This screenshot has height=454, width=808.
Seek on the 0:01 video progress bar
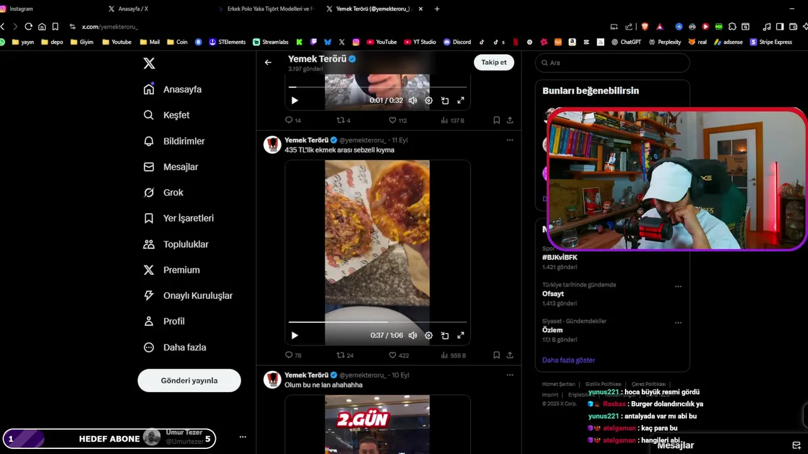(x=377, y=87)
